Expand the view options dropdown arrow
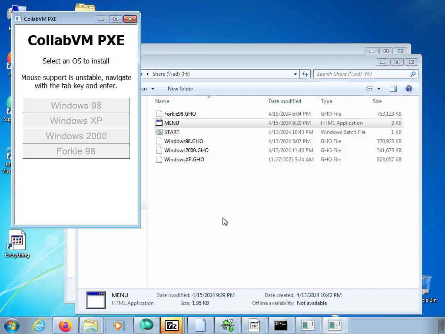Screen dimensions: 445x334 [x=379, y=89]
